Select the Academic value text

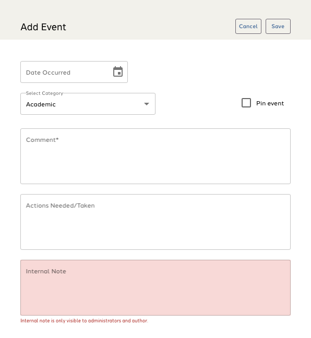pos(41,104)
